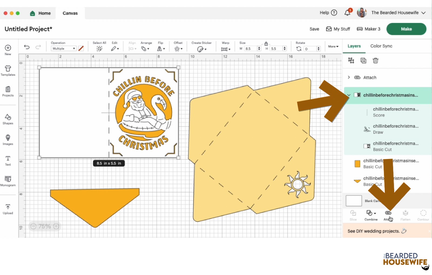The width and height of the screenshot is (432, 275).
Task: Click the Help question mark icon
Action: [x=334, y=13]
